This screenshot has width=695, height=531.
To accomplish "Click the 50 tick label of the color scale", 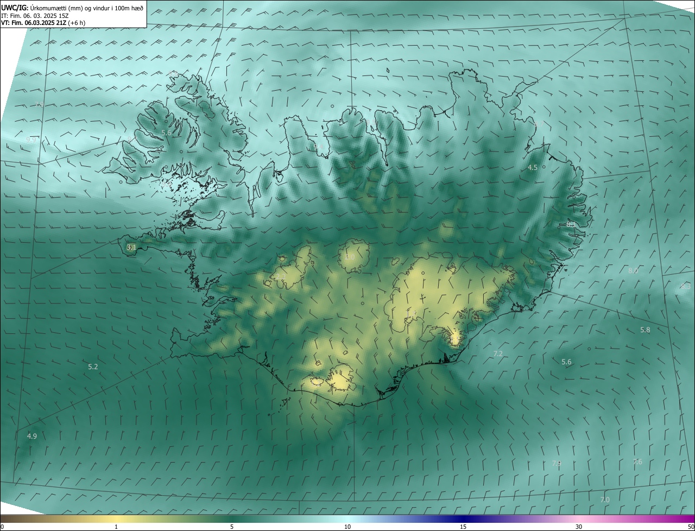I will (691, 527).
